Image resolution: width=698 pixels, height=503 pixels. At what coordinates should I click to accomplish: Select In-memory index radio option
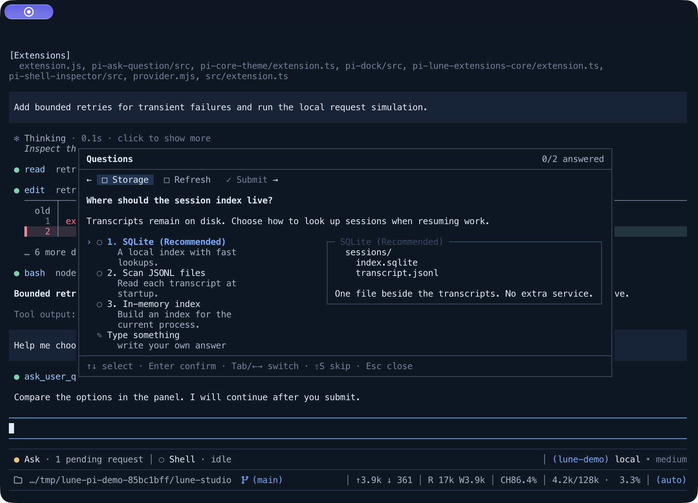(x=99, y=304)
